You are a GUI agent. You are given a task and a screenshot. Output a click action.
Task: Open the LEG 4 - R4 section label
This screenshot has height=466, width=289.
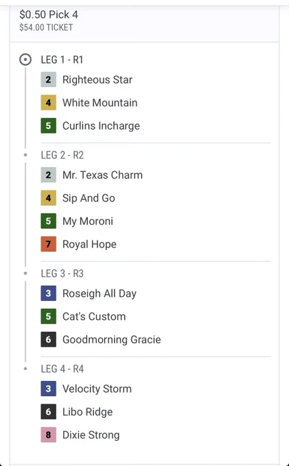pyautogui.click(x=62, y=369)
